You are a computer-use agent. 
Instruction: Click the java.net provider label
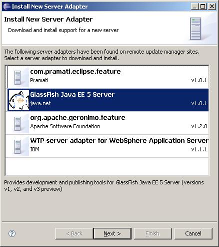[40, 103]
